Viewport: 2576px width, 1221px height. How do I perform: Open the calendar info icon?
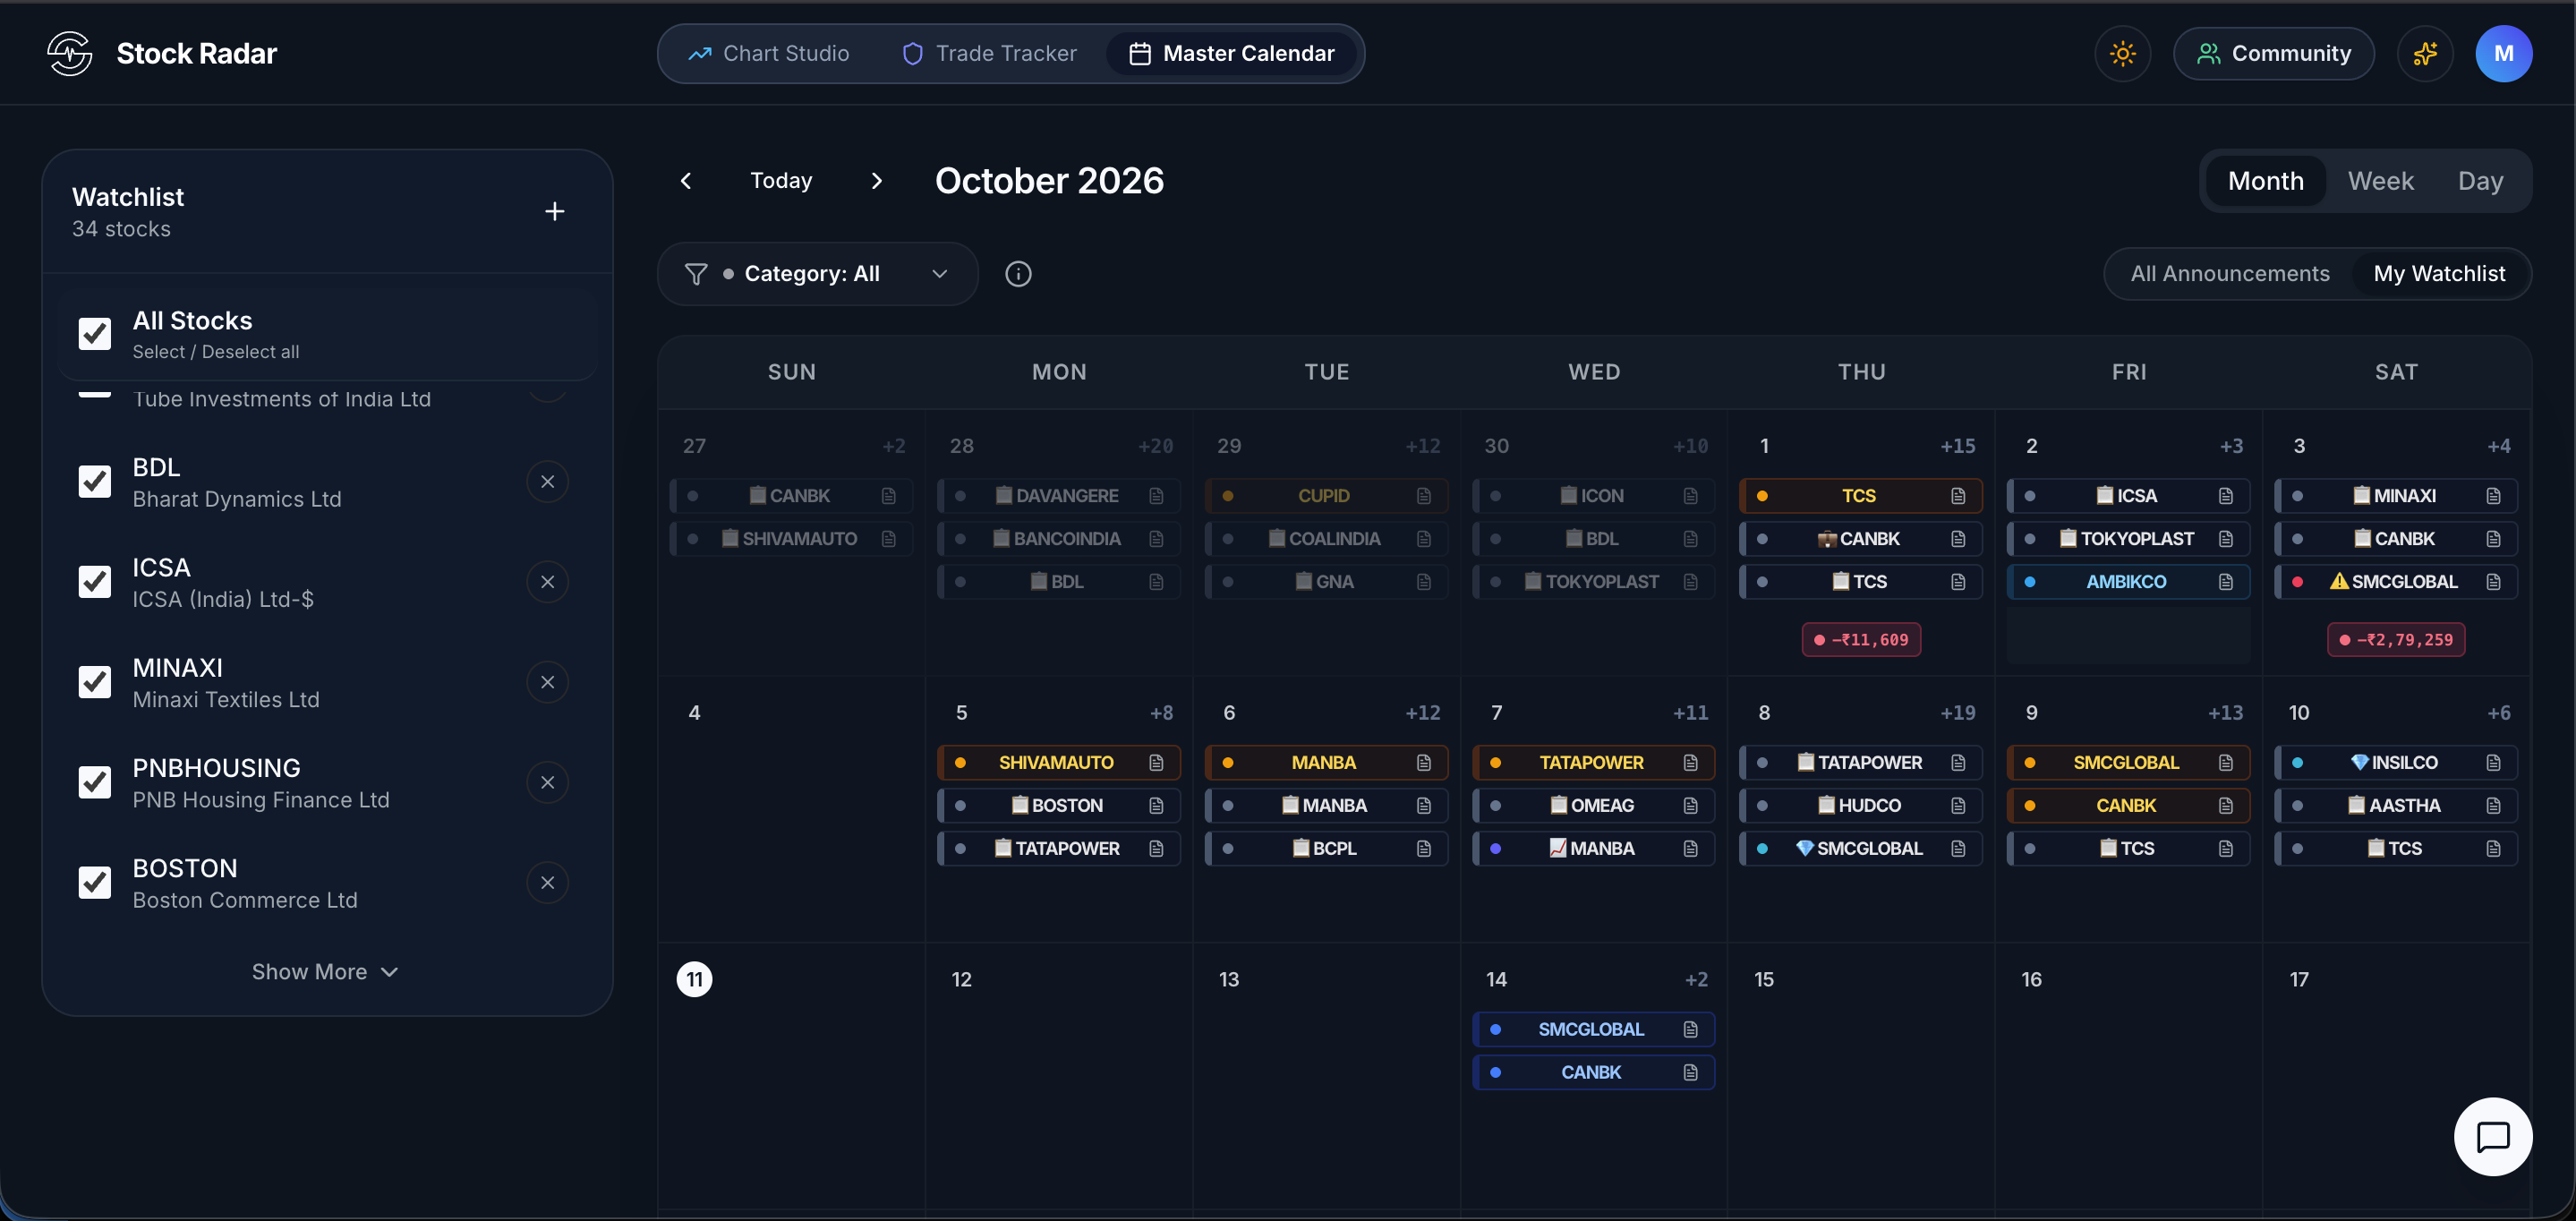coord(1018,274)
